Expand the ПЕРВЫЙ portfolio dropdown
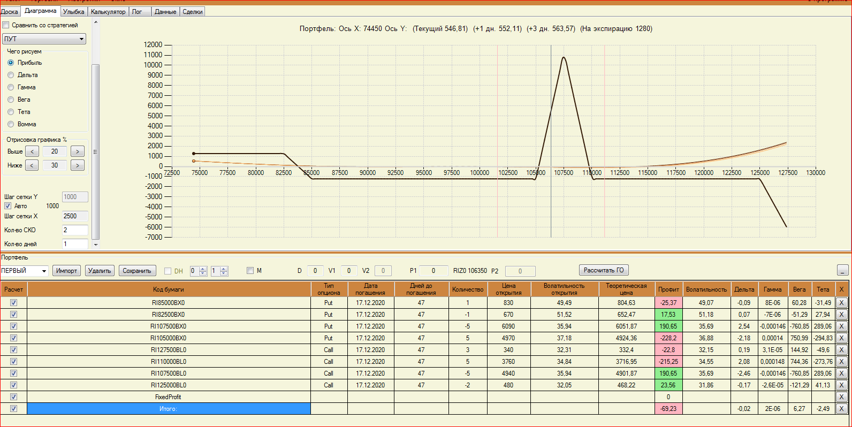Screen dimensions: 852x427 click(x=44, y=271)
